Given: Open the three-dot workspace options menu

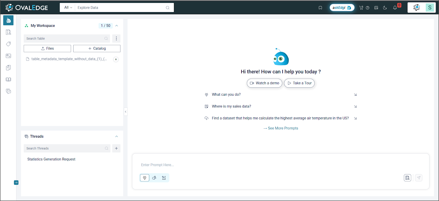Looking at the screenshot, I should point(116,38).
